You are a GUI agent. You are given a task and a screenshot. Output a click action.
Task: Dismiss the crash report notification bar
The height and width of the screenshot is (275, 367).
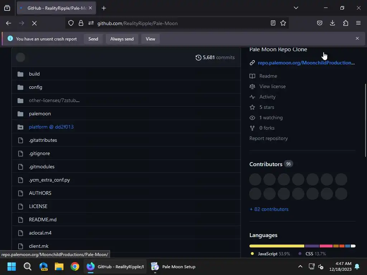(x=357, y=38)
